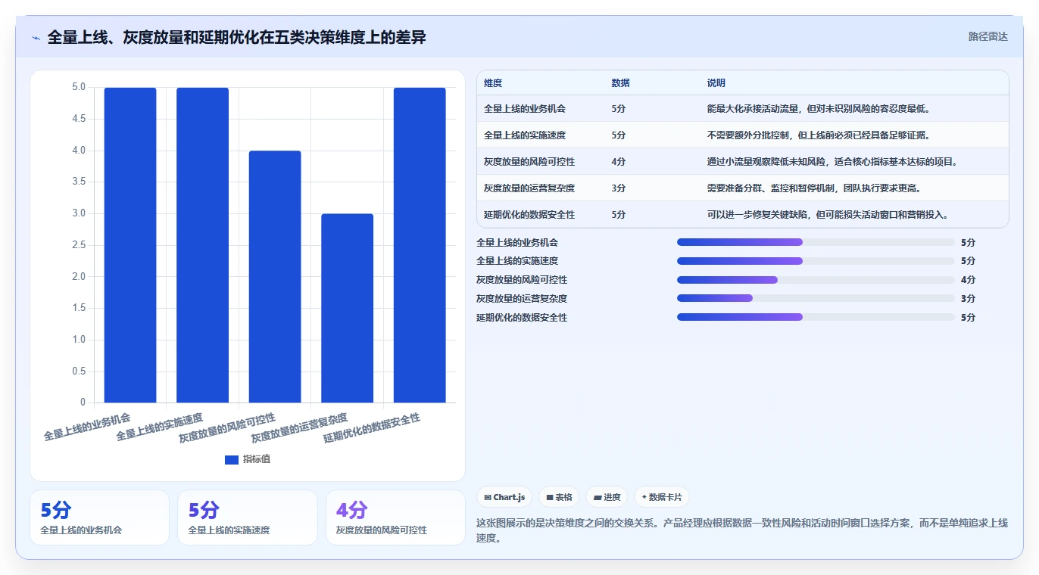1039x575 pixels.
Task: Click the page title 全量上线、灰度放量和延期优化
Action: point(236,37)
